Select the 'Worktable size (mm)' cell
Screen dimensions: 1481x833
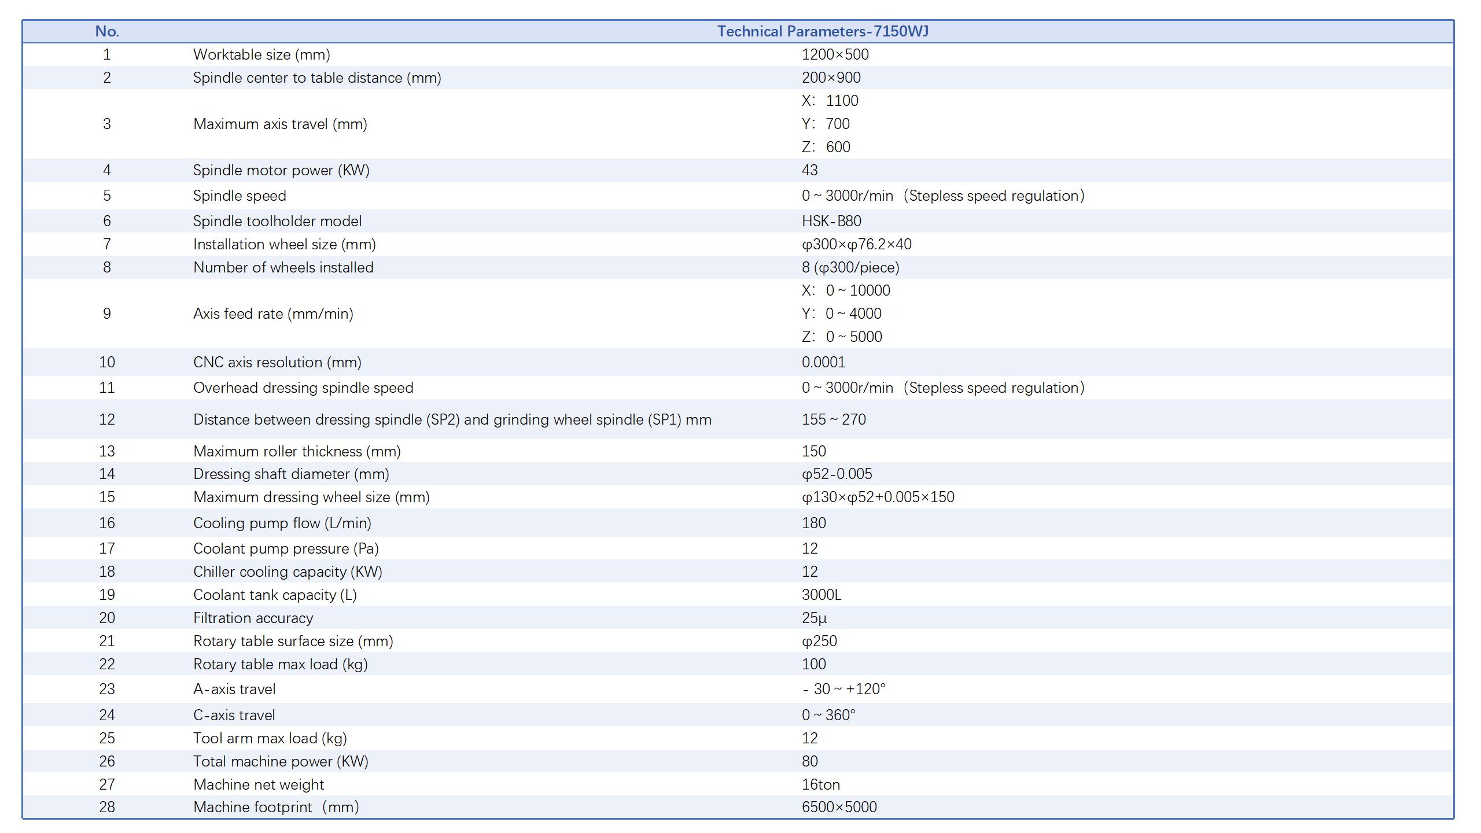[261, 54]
